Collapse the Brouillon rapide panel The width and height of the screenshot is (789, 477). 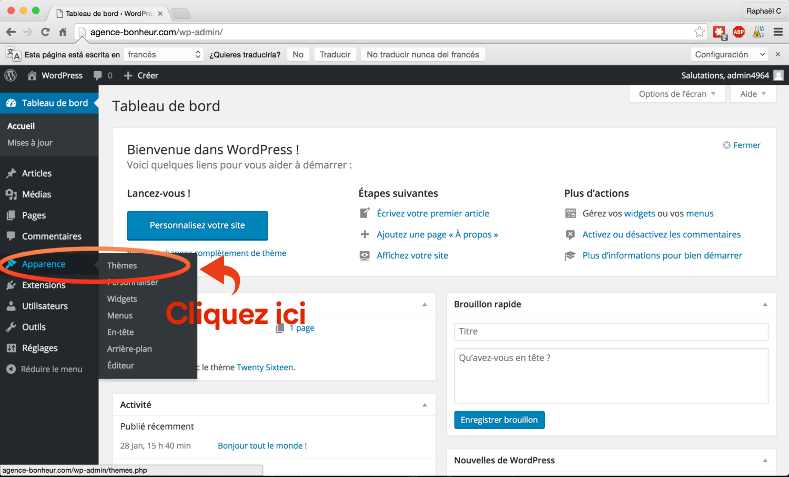(765, 304)
